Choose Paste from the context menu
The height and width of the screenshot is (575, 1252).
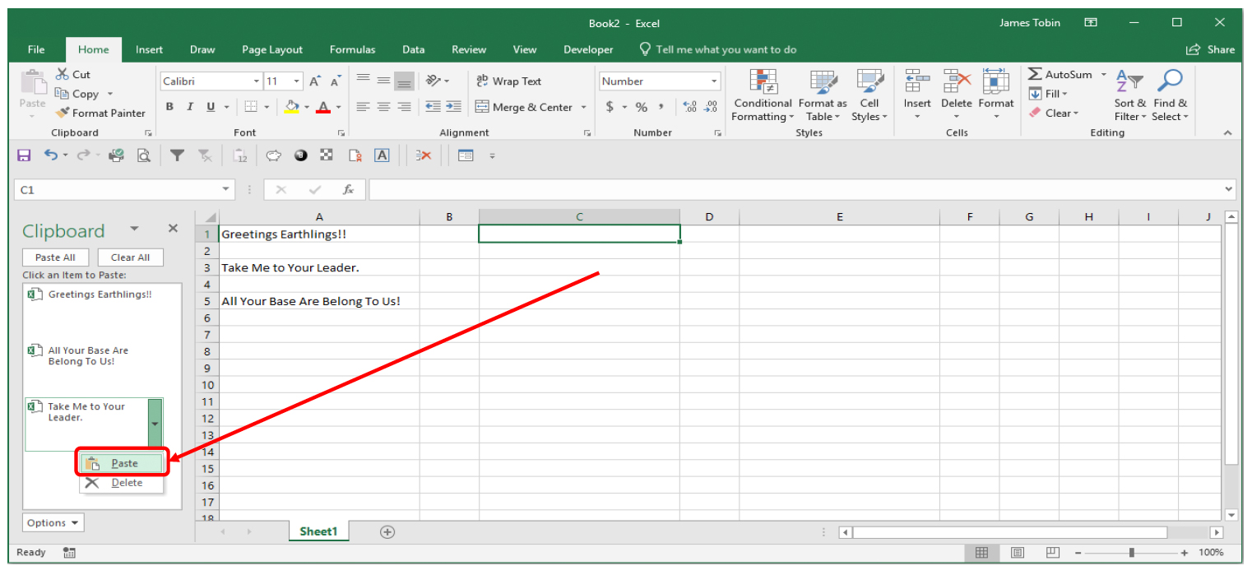pyautogui.click(x=122, y=463)
